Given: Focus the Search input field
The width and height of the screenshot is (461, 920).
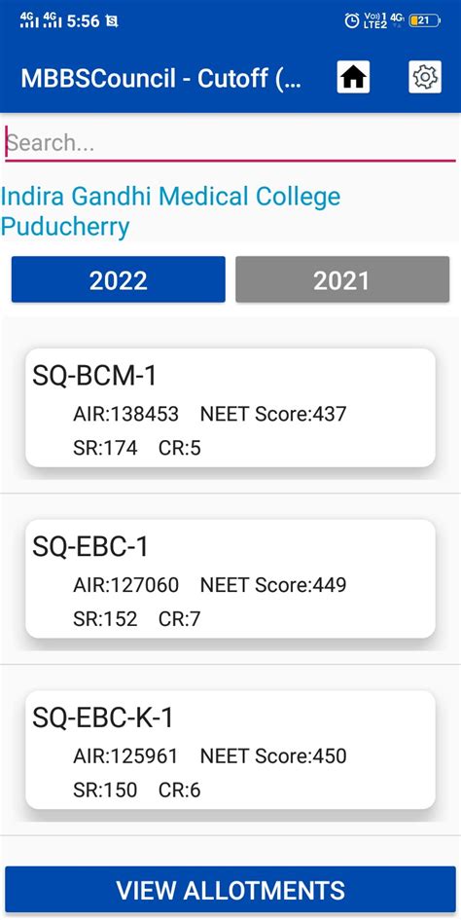Looking at the screenshot, I should click(x=230, y=142).
